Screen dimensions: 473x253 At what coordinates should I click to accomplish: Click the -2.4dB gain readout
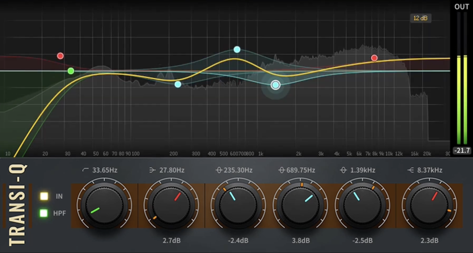(238, 240)
